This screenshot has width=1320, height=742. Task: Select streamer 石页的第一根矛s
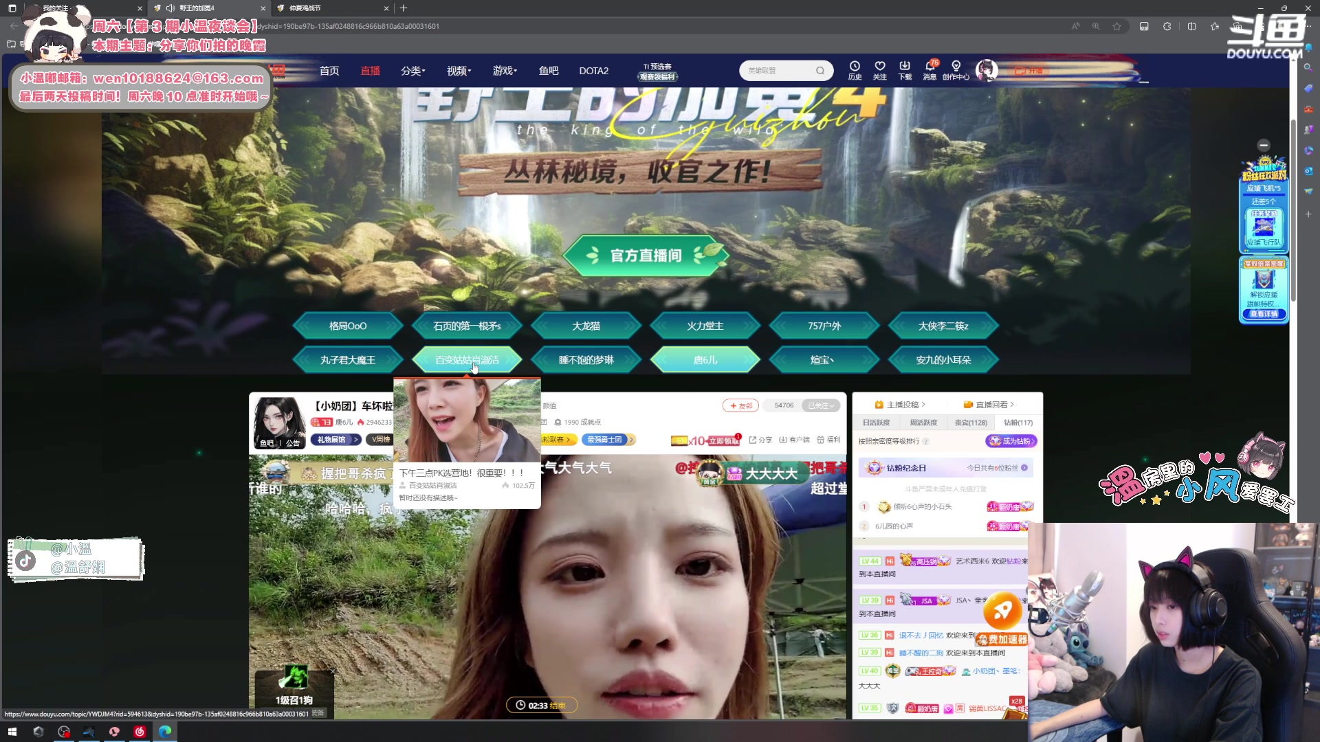(x=467, y=326)
